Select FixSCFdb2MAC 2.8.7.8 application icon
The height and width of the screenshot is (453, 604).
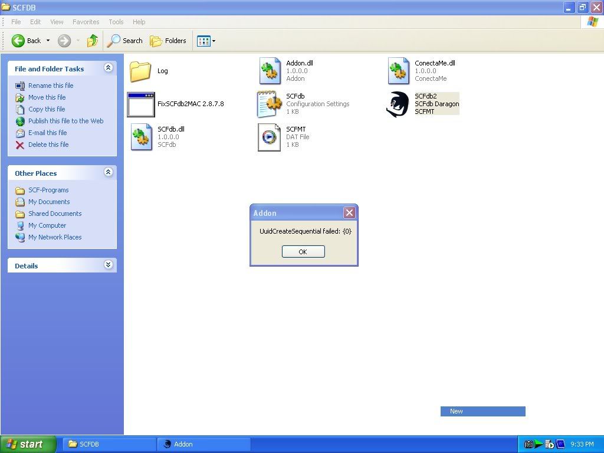point(141,104)
